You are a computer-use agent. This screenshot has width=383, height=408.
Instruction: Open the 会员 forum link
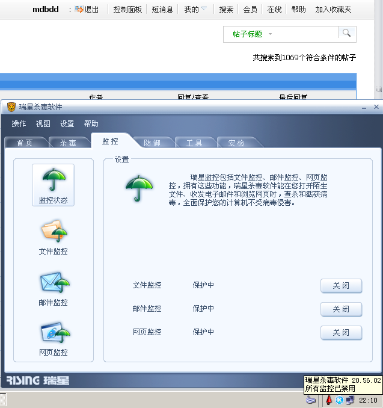point(250,10)
